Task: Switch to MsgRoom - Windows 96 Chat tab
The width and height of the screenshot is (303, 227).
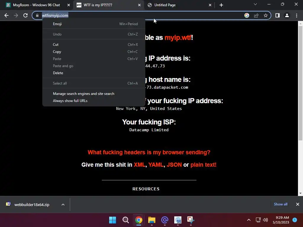Action: point(36,5)
